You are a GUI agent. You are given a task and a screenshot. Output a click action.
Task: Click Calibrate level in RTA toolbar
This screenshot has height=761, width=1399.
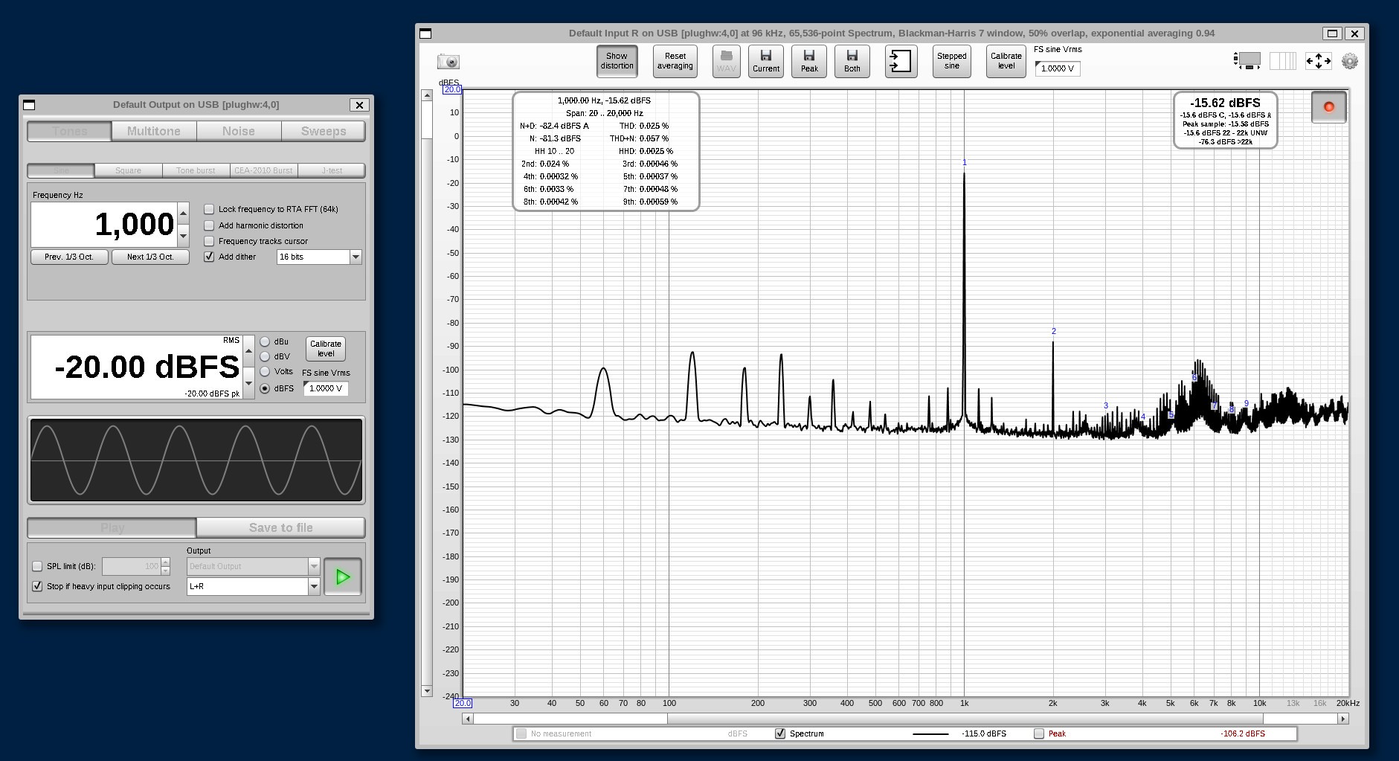1006,61
